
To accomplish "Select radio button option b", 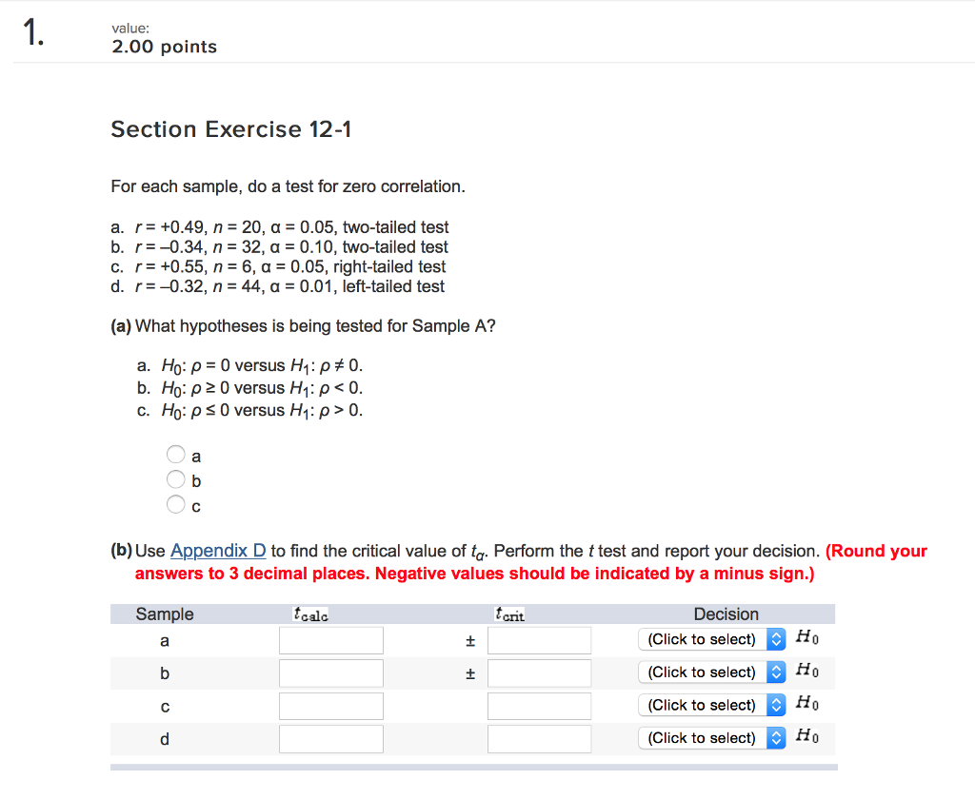I will click(x=176, y=479).
